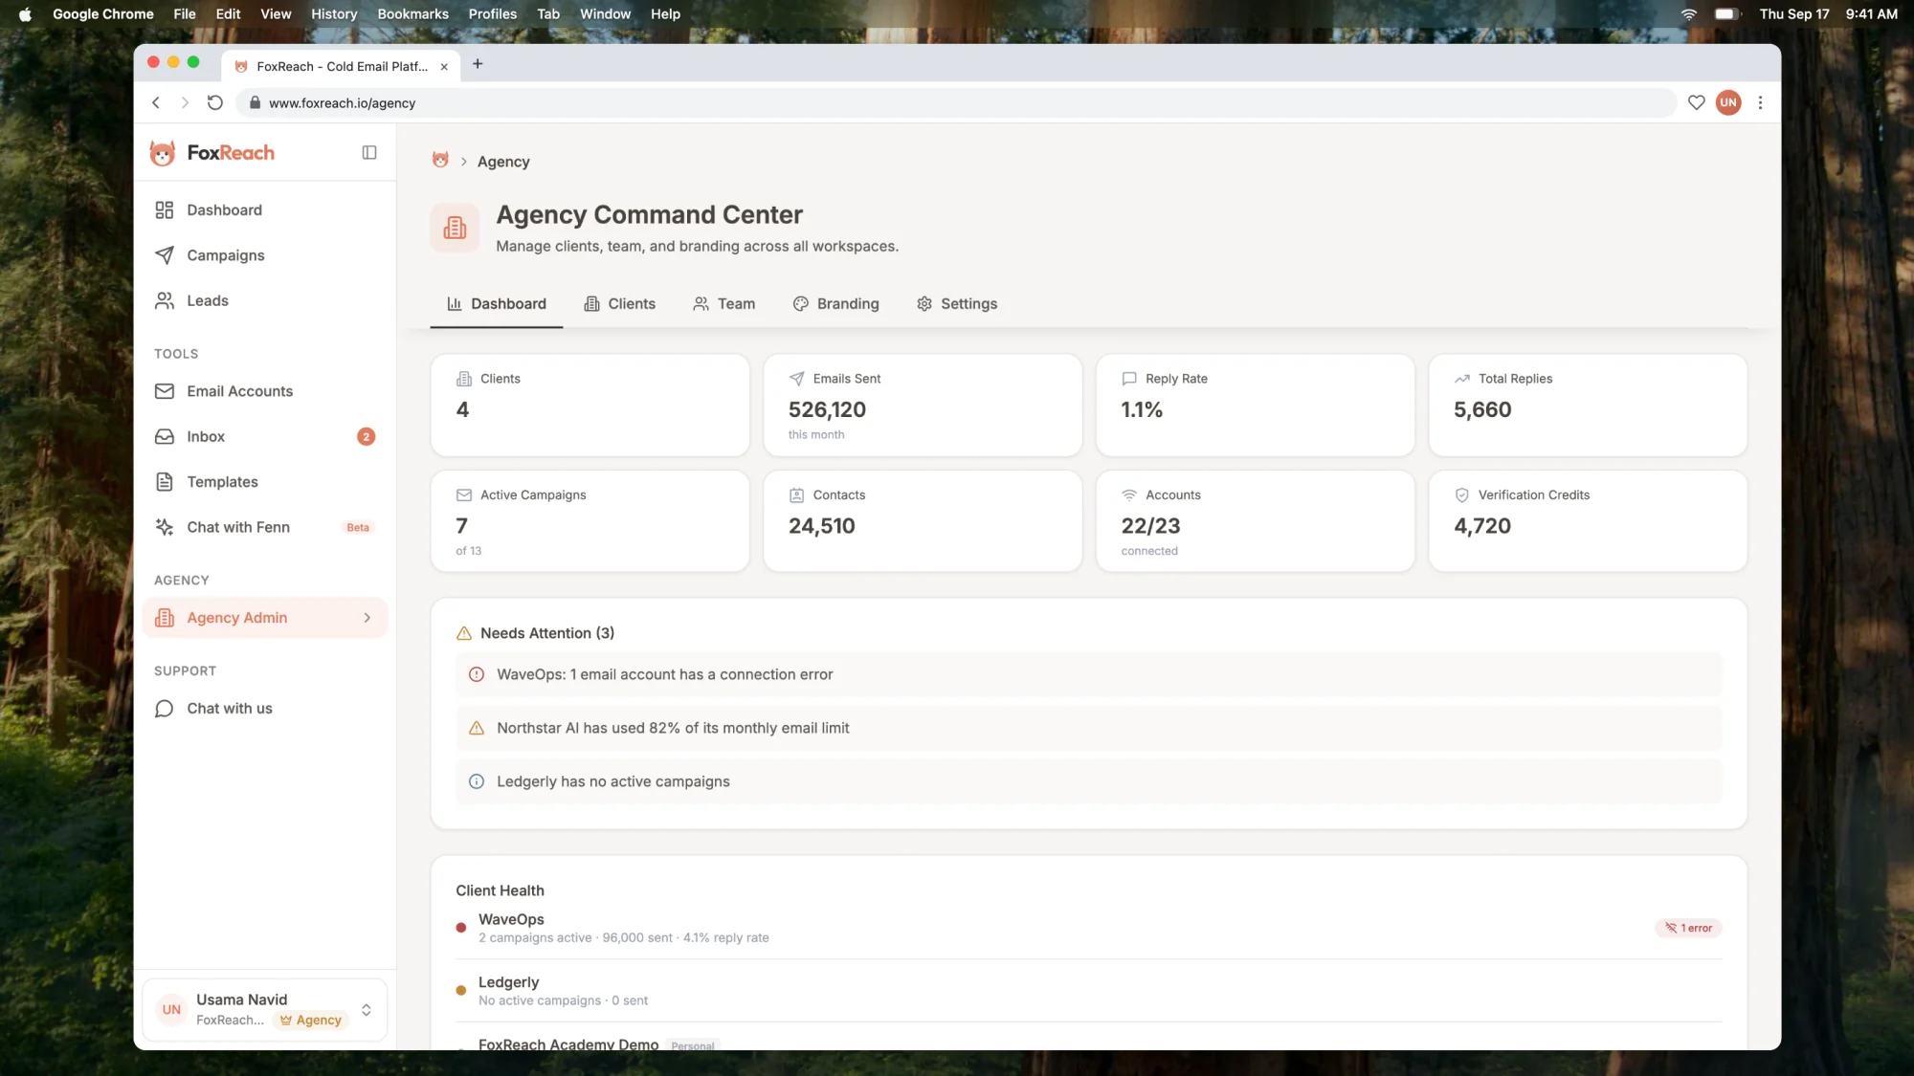Click the Needs Attention warning triangle icon

click(x=464, y=633)
